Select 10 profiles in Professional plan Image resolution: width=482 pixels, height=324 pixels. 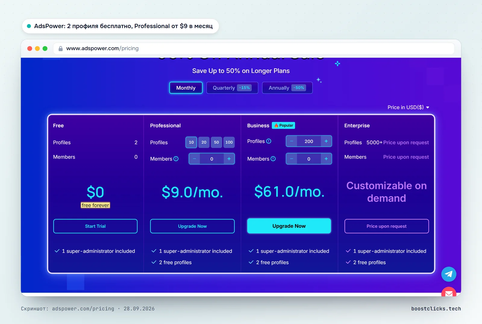click(x=191, y=142)
